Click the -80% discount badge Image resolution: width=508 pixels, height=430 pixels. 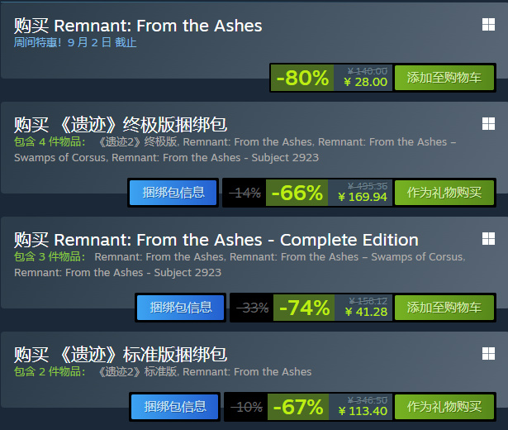[302, 79]
